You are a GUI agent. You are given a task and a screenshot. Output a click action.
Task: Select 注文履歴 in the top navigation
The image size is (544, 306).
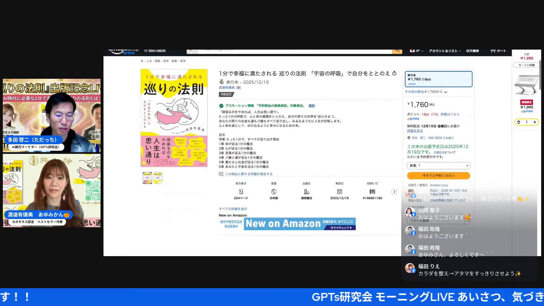tap(472, 50)
